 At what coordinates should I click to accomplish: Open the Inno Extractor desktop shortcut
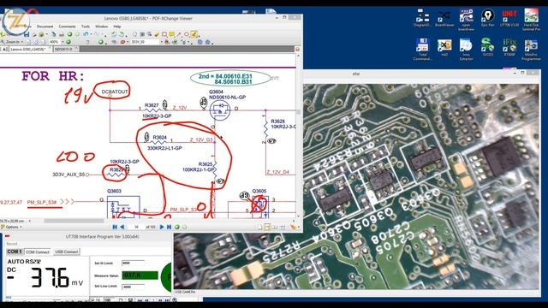(x=466, y=50)
